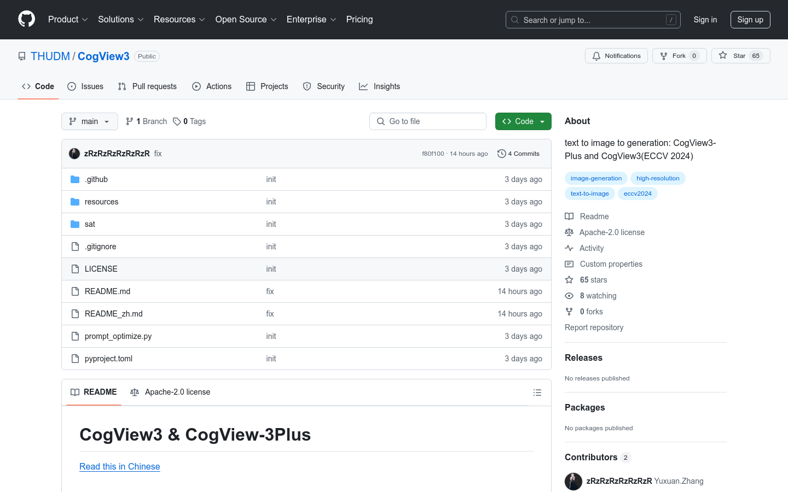Click the image-generation topic tag
This screenshot has height=492, width=788.
(x=596, y=178)
